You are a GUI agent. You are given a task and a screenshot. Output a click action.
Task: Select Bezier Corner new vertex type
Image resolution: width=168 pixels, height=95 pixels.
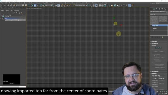pos(161,79)
